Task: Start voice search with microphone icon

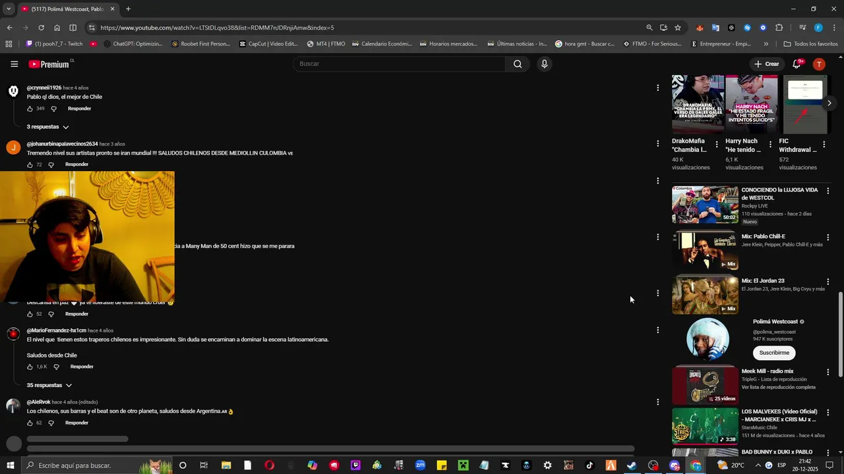Action: [x=544, y=64]
